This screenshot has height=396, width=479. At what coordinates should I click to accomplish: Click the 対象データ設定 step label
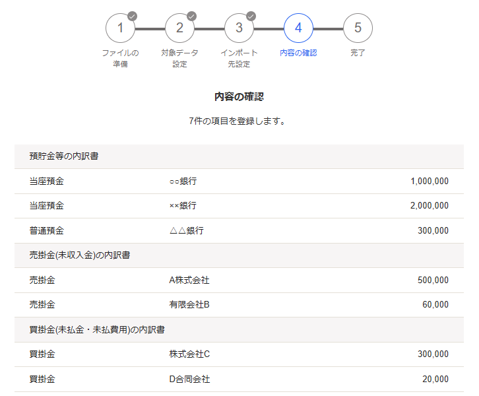pyautogui.click(x=179, y=58)
